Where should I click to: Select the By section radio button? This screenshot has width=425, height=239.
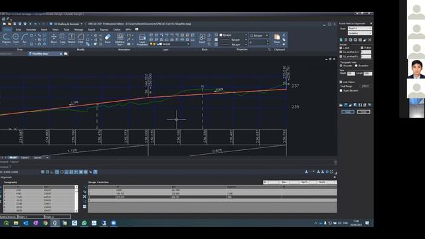(356, 66)
